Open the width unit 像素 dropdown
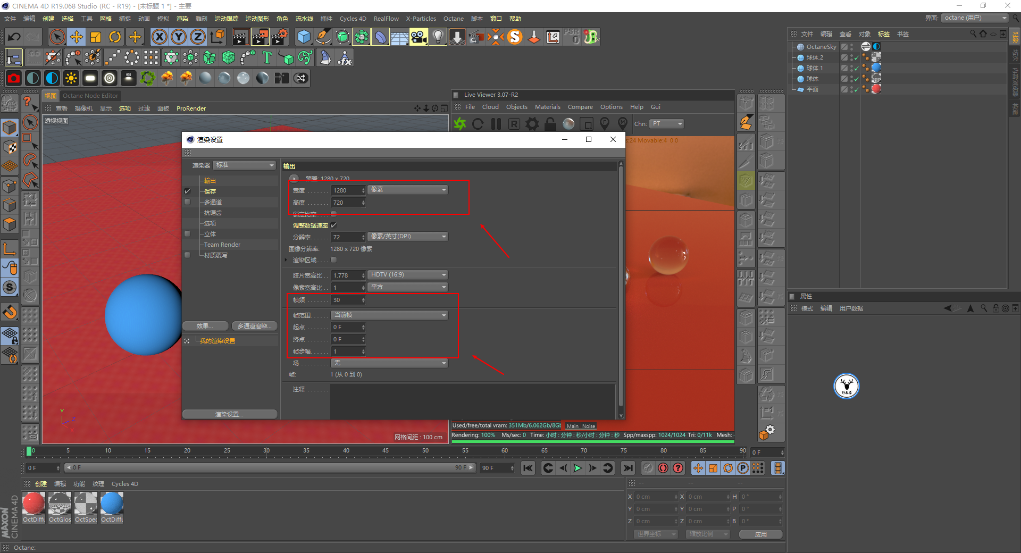Image resolution: width=1021 pixels, height=553 pixels. [x=408, y=190]
